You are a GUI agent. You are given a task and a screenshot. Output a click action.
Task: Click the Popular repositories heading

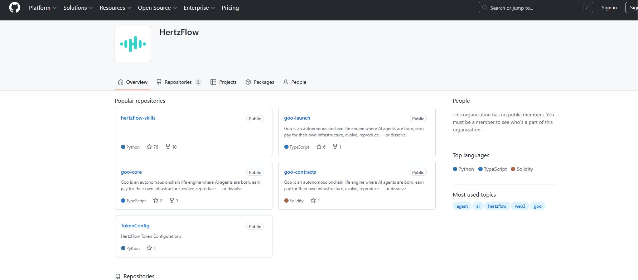tap(140, 101)
